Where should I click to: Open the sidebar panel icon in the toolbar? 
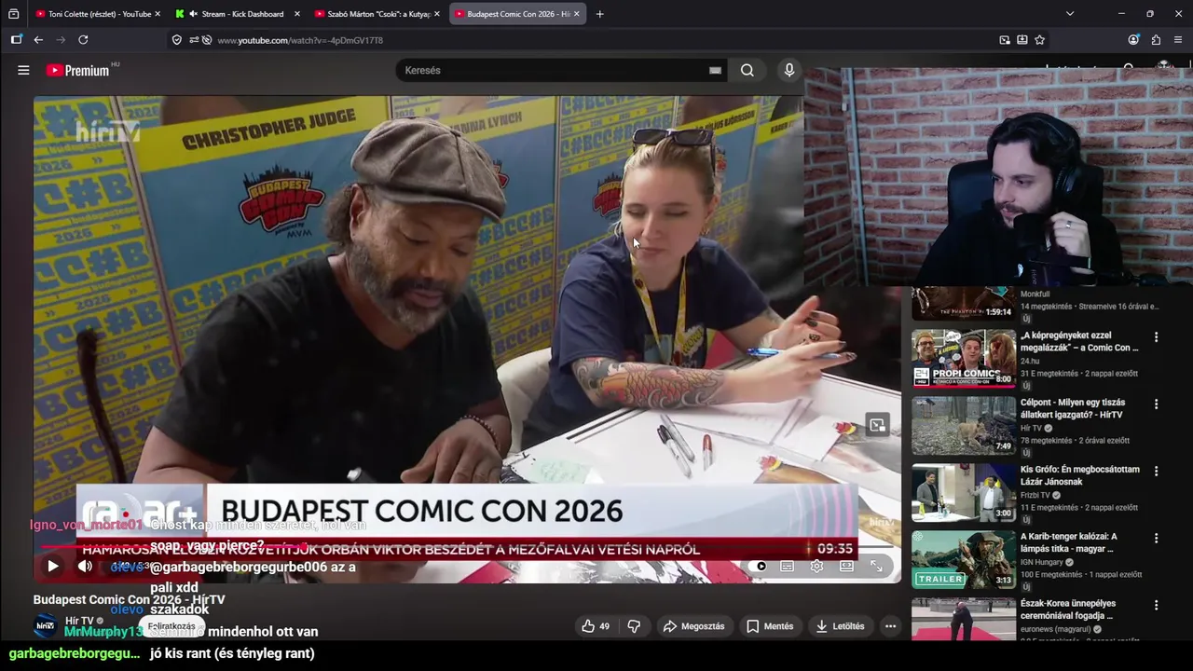16,40
